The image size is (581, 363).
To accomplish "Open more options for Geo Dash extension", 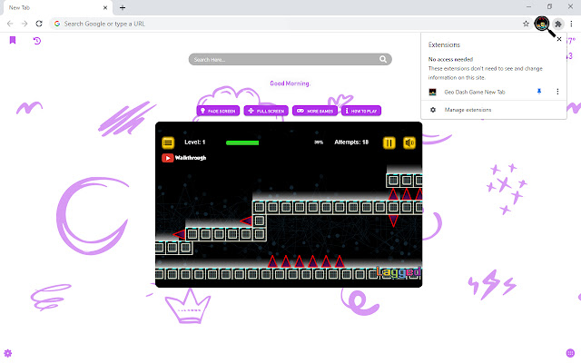I will click(557, 92).
